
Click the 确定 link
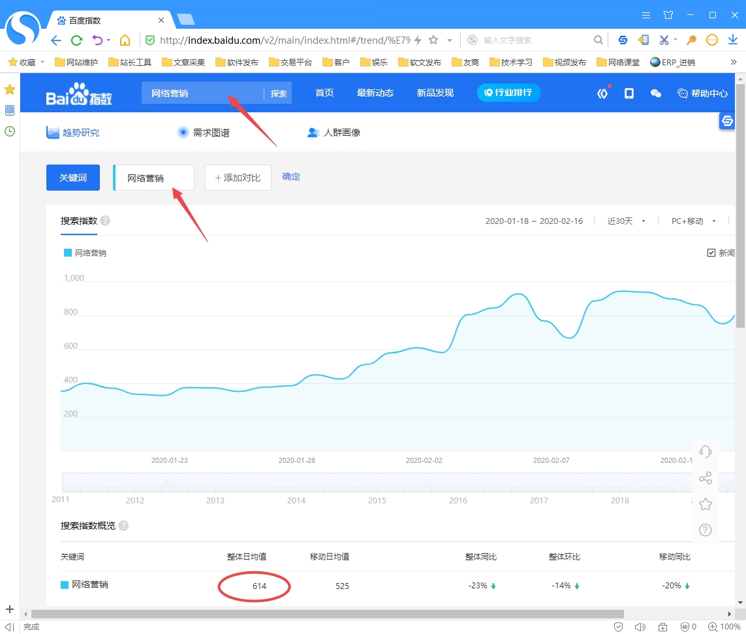click(291, 177)
